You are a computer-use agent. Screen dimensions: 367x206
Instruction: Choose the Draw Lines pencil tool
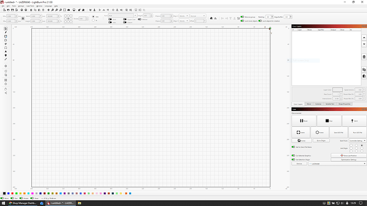click(6, 32)
